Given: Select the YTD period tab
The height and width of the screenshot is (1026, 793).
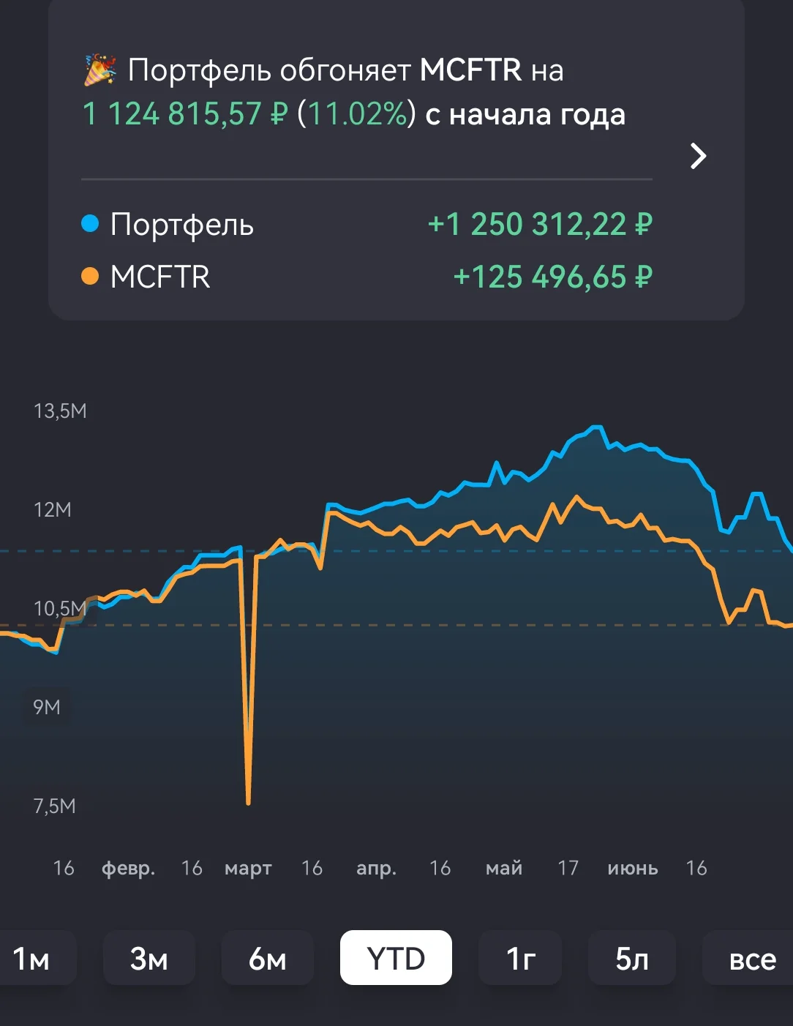Looking at the screenshot, I should point(396,958).
